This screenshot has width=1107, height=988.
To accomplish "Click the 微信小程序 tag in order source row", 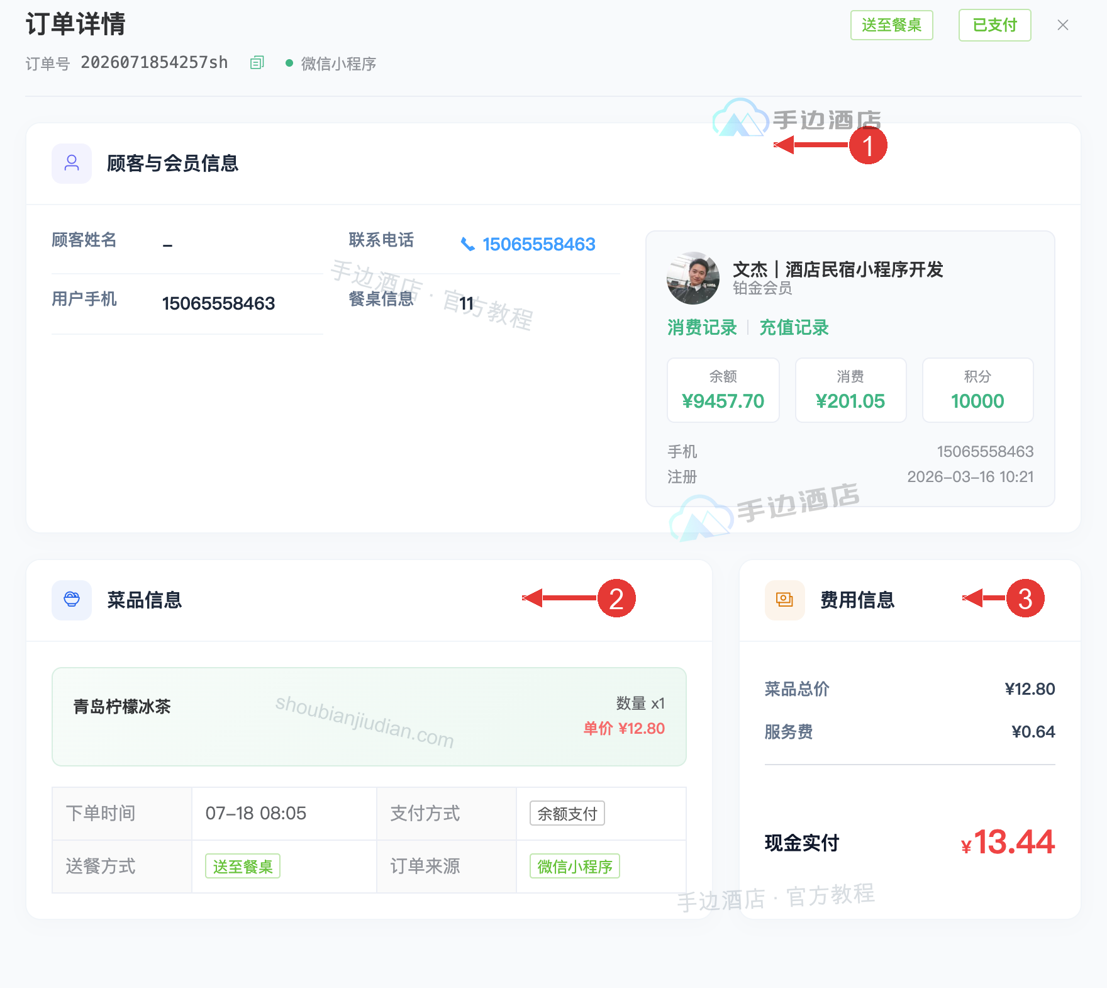I will 574,867.
